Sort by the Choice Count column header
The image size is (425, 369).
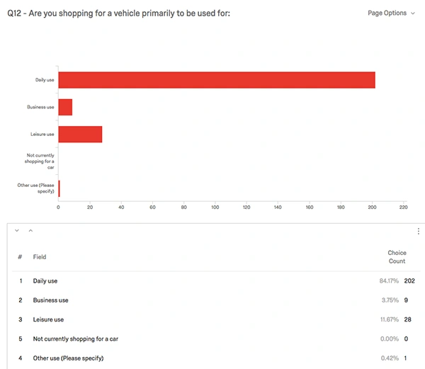click(x=397, y=257)
